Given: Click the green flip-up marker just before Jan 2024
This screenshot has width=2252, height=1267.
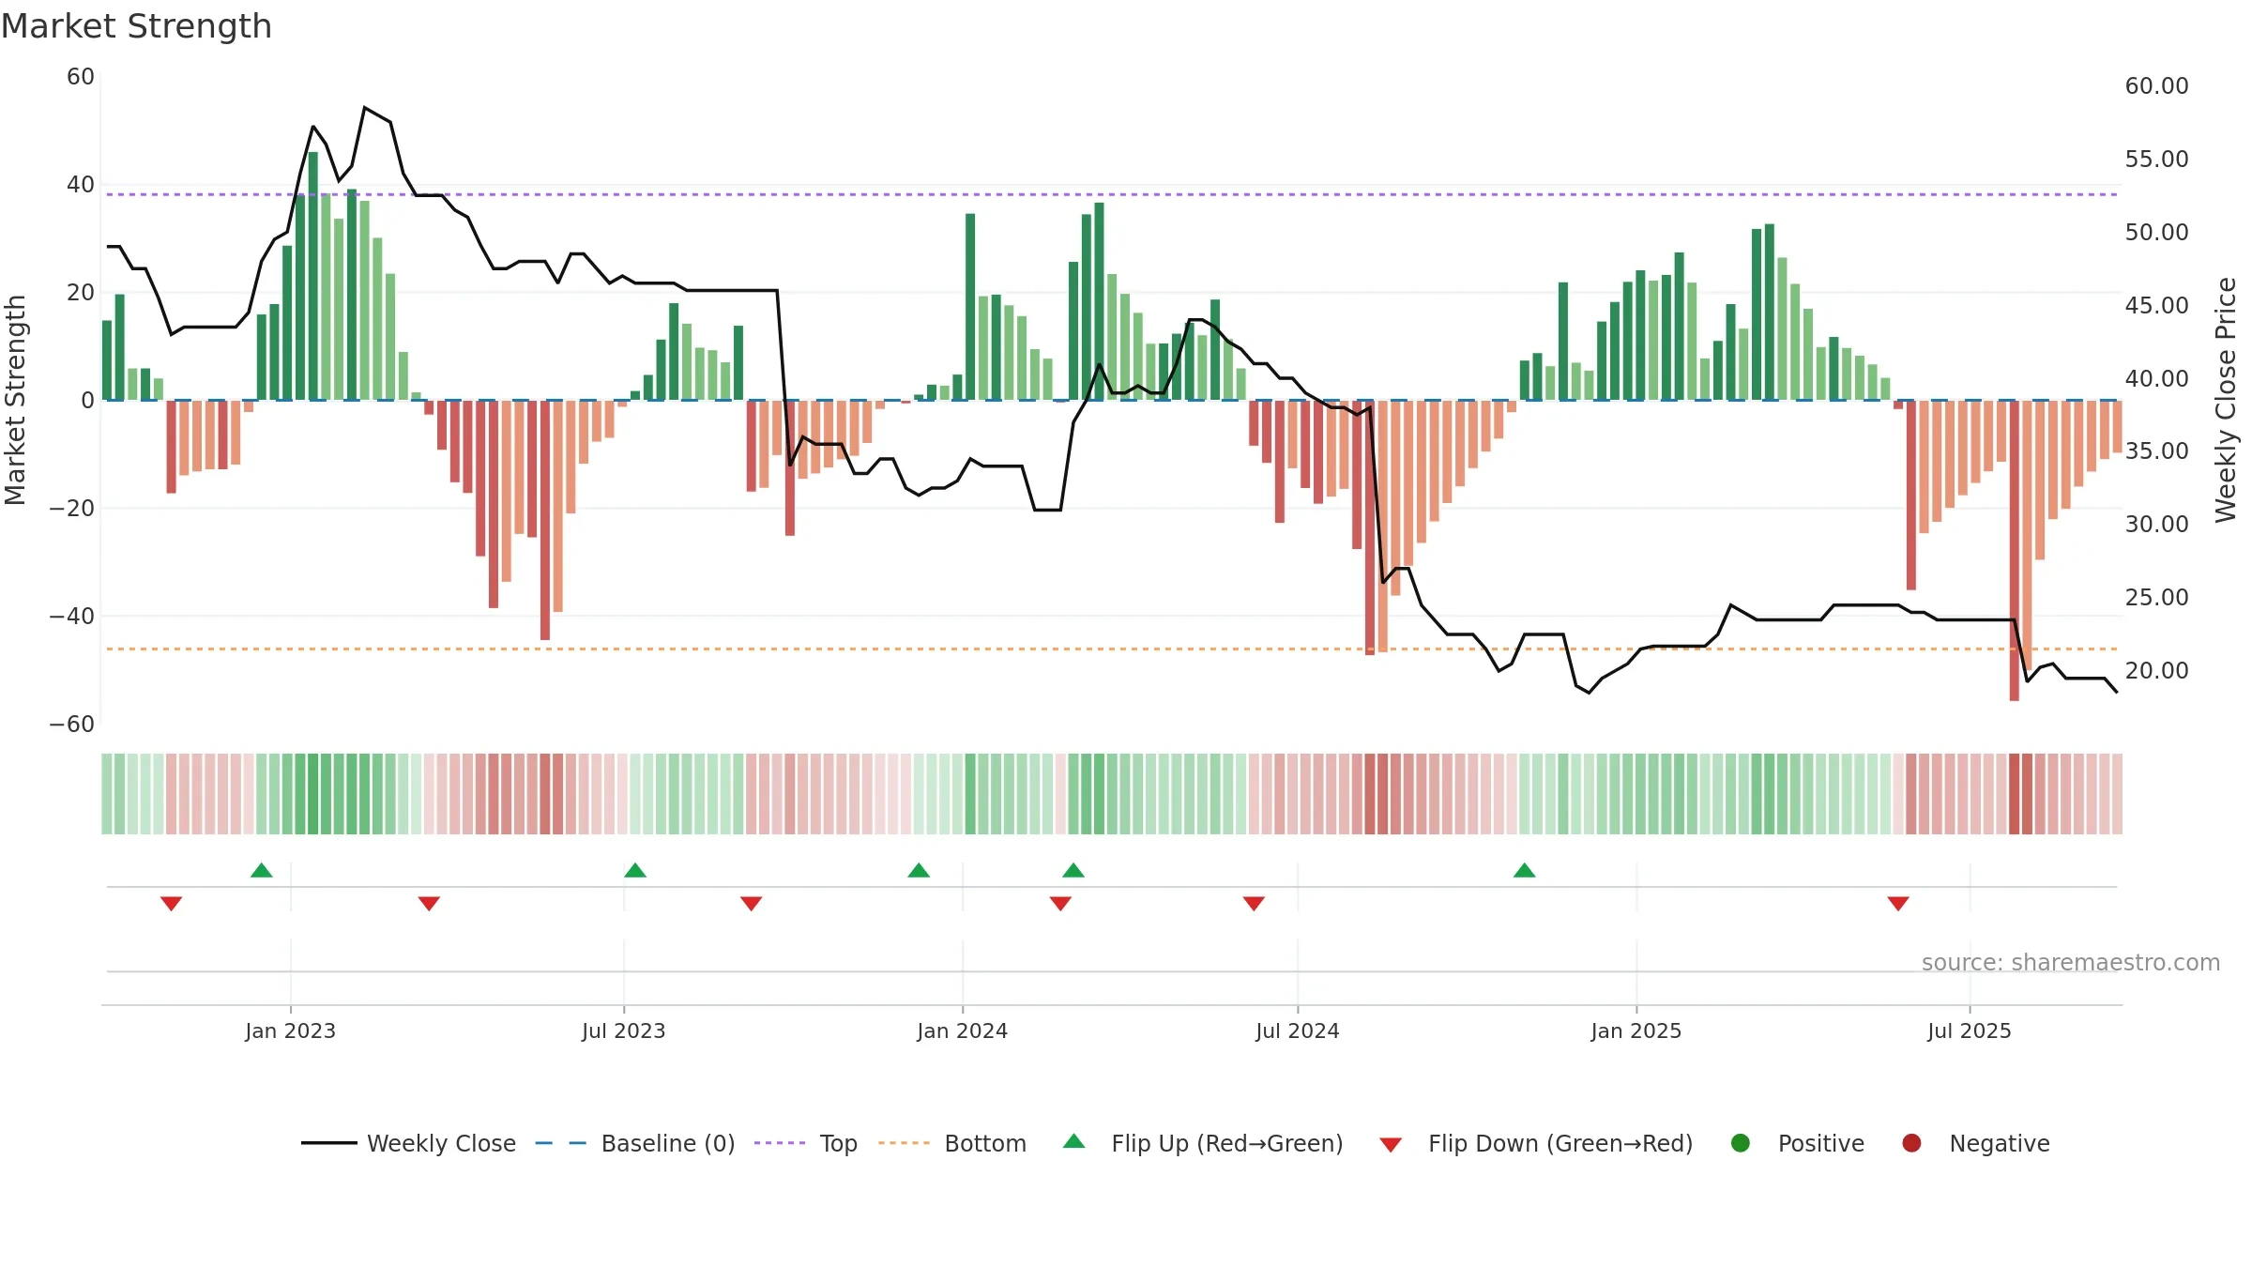Looking at the screenshot, I should (919, 870).
